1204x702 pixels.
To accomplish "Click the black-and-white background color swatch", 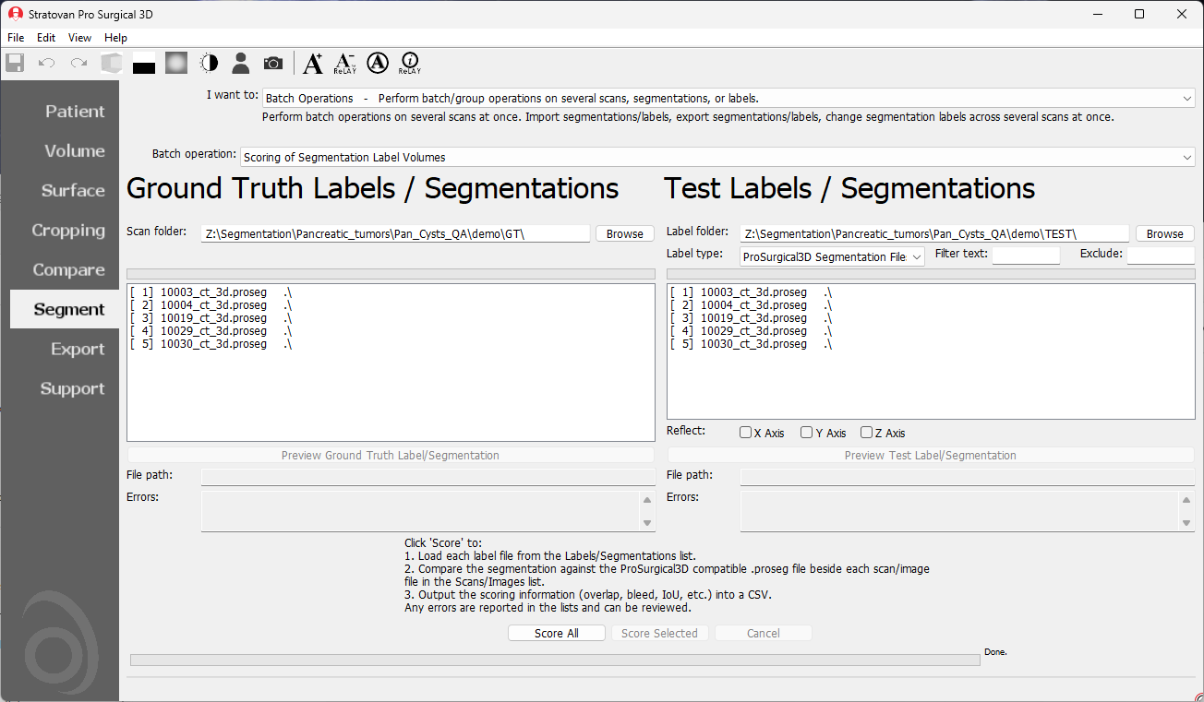I will [x=144, y=65].
